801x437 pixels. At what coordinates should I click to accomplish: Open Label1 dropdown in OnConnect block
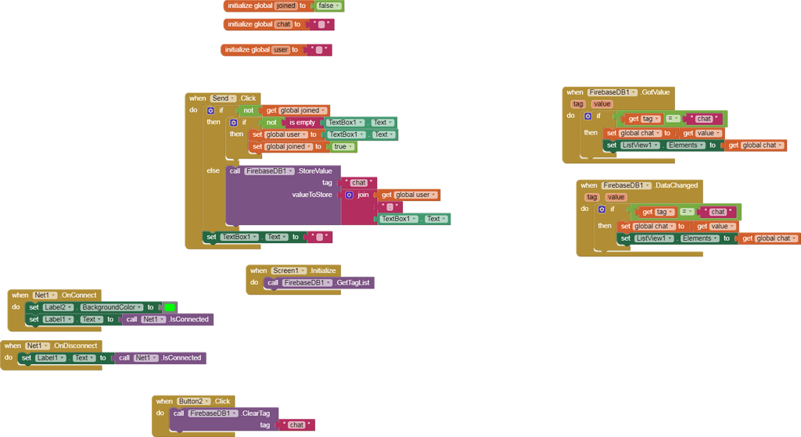click(58, 320)
